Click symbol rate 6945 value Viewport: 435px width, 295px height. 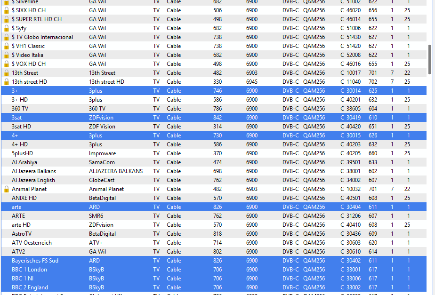coord(252,82)
